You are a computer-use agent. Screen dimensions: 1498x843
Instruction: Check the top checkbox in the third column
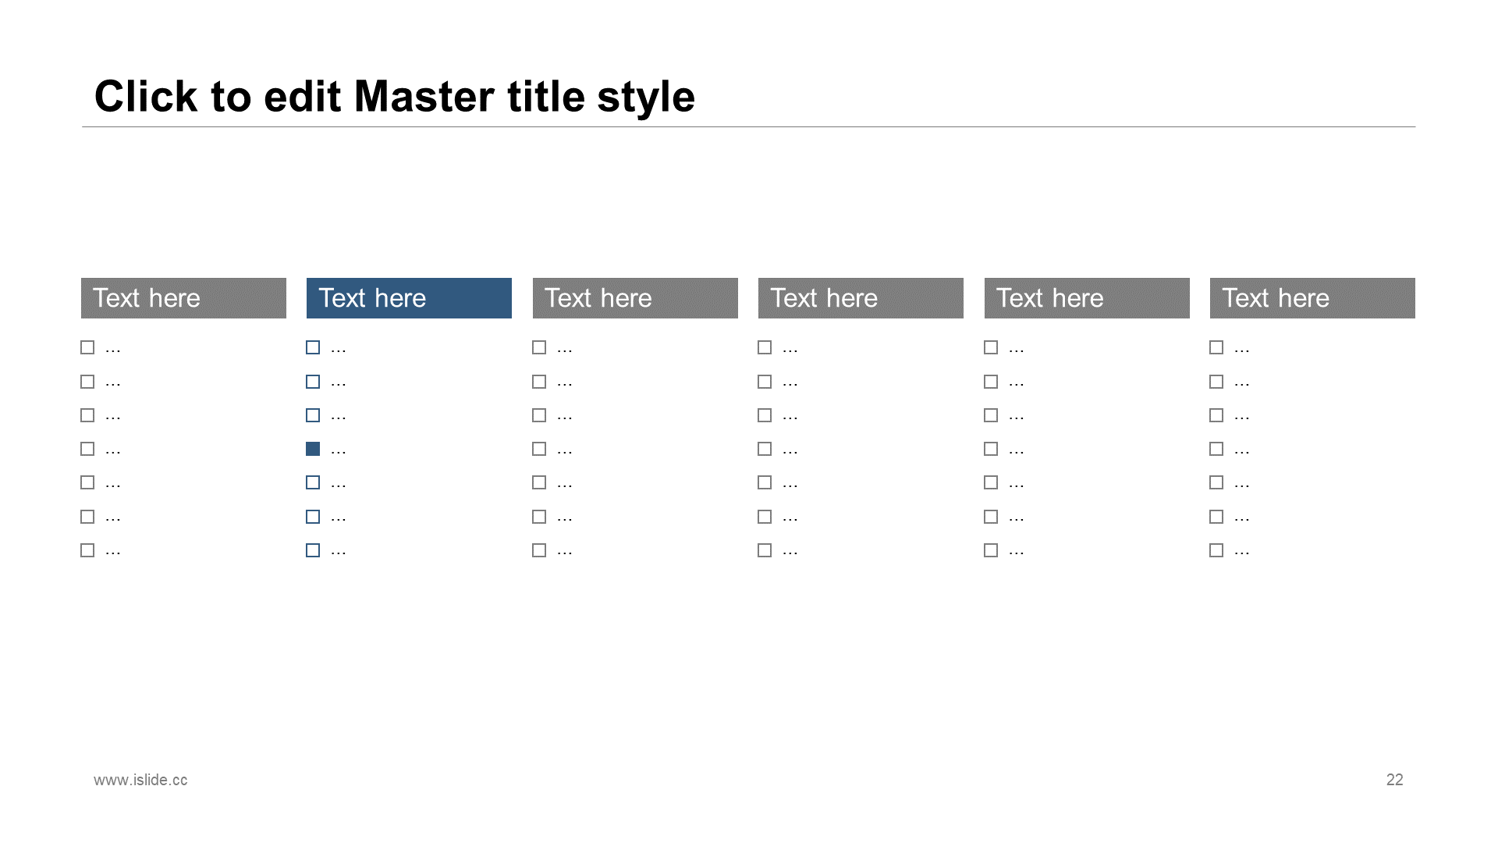[x=539, y=347]
